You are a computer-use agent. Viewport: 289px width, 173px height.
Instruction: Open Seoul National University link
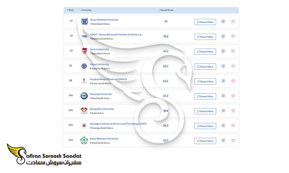[104, 20]
